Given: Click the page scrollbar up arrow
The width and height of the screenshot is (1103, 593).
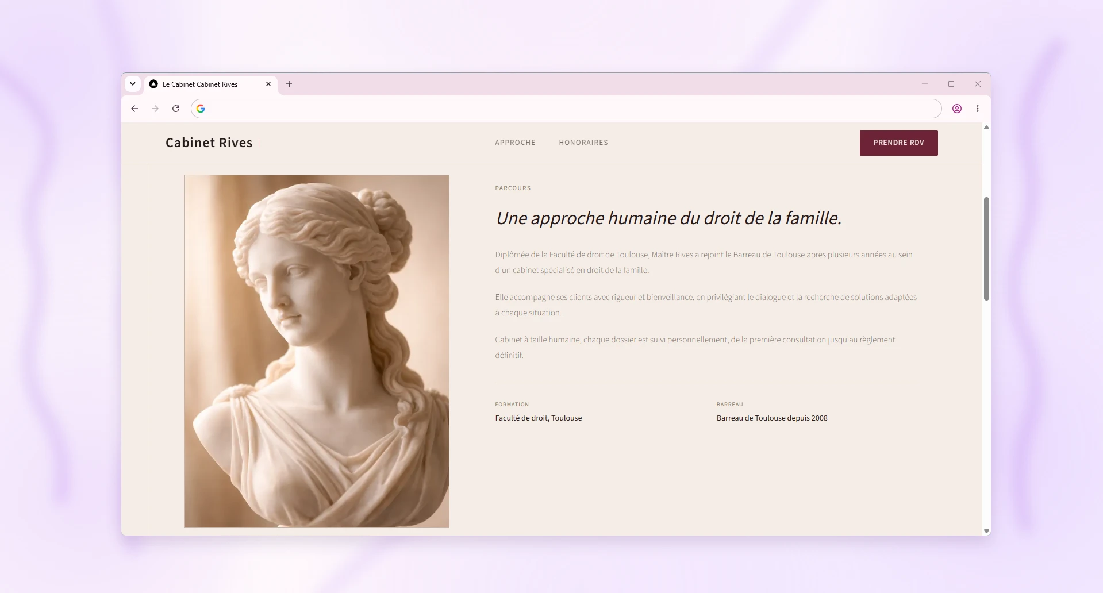Looking at the screenshot, I should 986,128.
